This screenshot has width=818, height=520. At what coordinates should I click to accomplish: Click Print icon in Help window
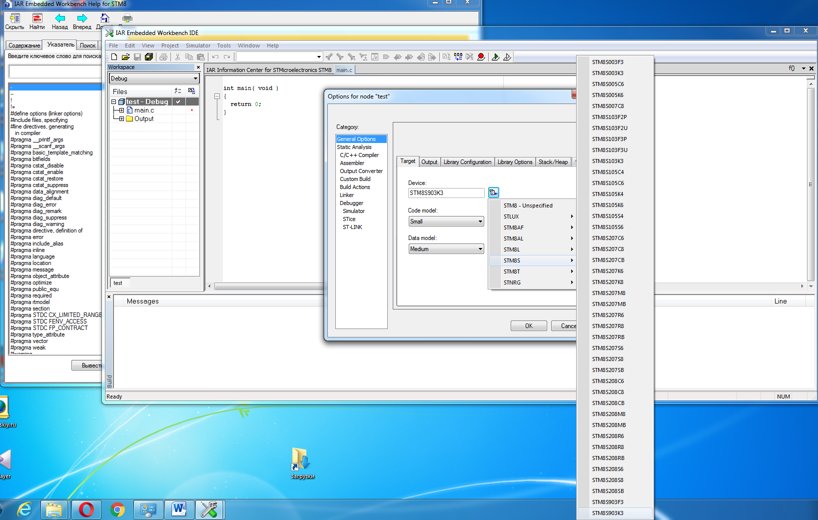click(127, 19)
